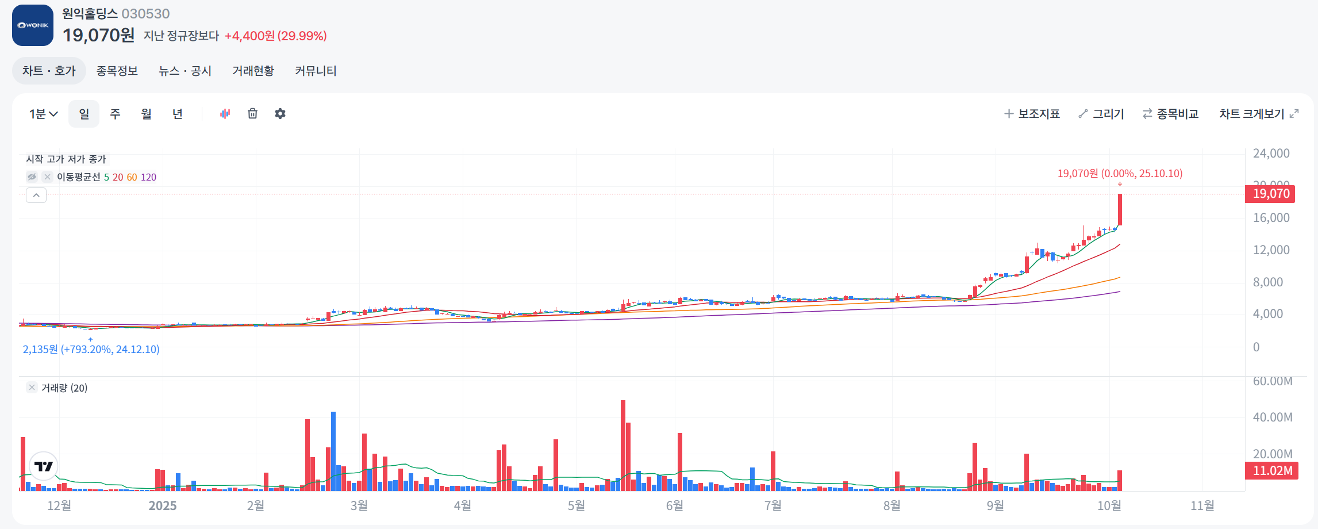Click the 2,135원 low price annotation
The width and height of the screenshot is (1318, 529).
(91, 349)
